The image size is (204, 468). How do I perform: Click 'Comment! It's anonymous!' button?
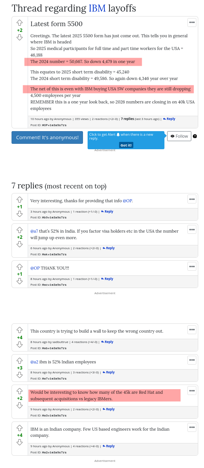(x=47, y=137)
